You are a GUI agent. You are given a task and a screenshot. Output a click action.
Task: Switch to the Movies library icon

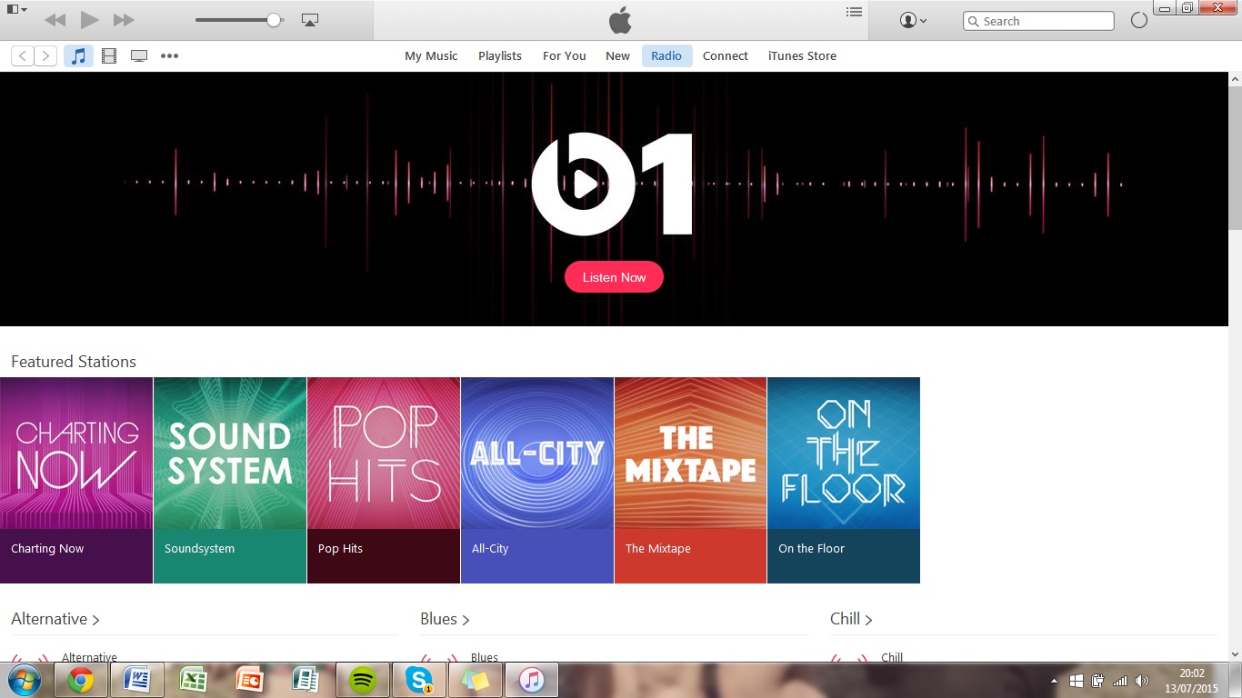pos(109,55)
